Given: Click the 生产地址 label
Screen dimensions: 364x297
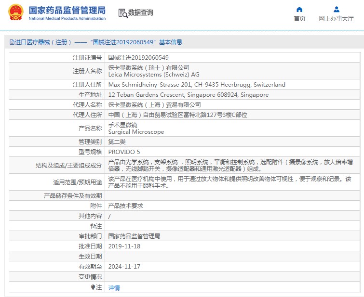Looking at the screenshot, I should point(90,95).
